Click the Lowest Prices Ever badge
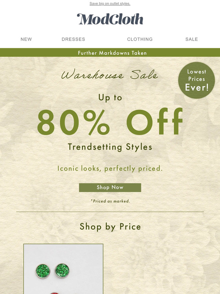 coord(196,80)
